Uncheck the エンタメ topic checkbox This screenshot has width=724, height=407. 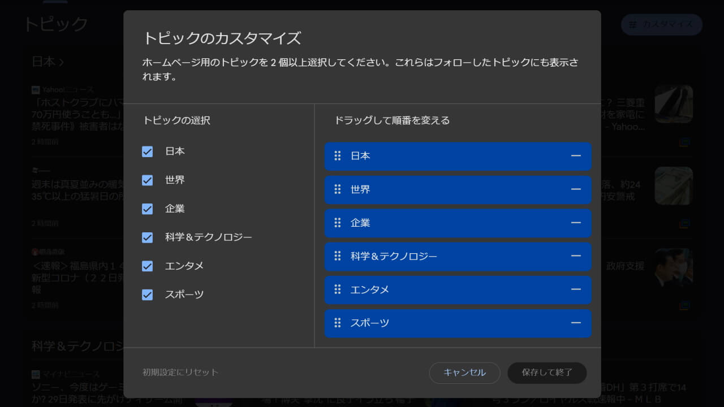click(148, 266)
